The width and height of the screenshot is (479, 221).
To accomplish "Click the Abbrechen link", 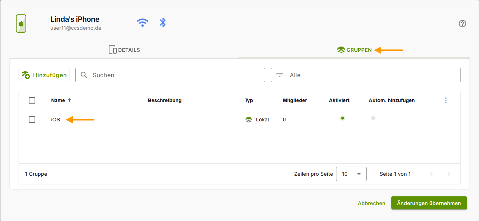I will click(x=371, y=203).
